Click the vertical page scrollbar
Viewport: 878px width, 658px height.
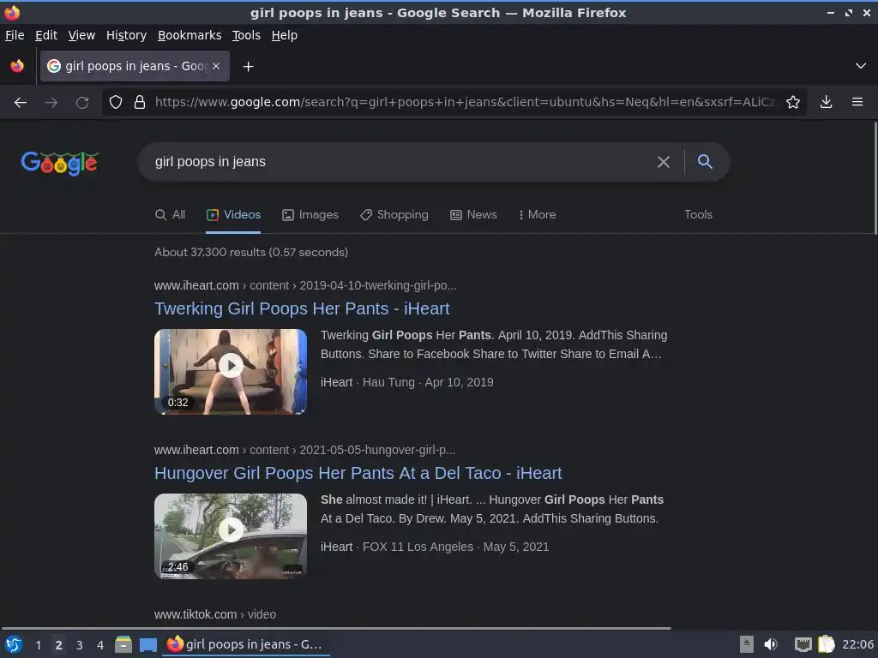(875, 178)
